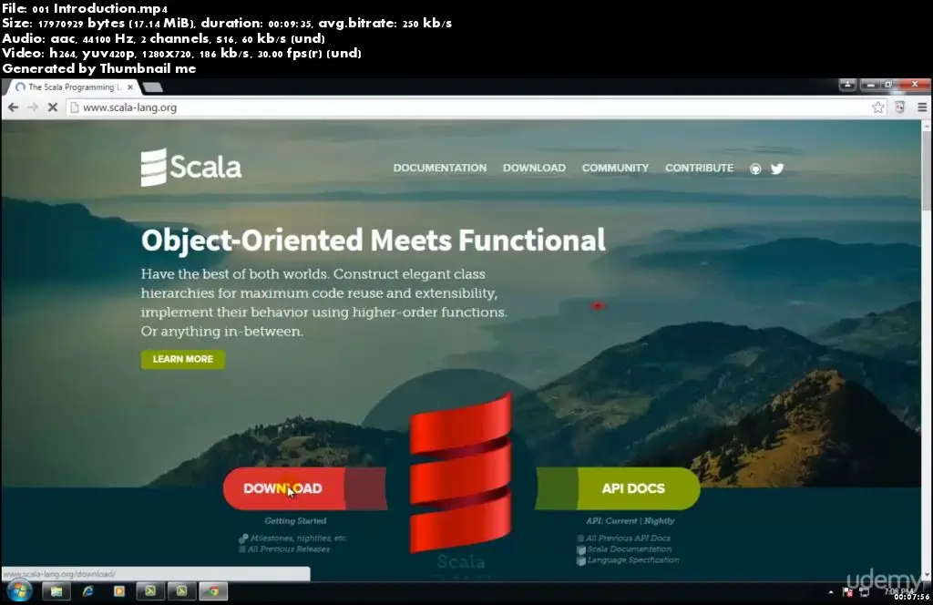Image resolution: width=933 pixels, height=605 pixels.
Task: Click the network icon in system tray
Action: [x=864, y=592]
